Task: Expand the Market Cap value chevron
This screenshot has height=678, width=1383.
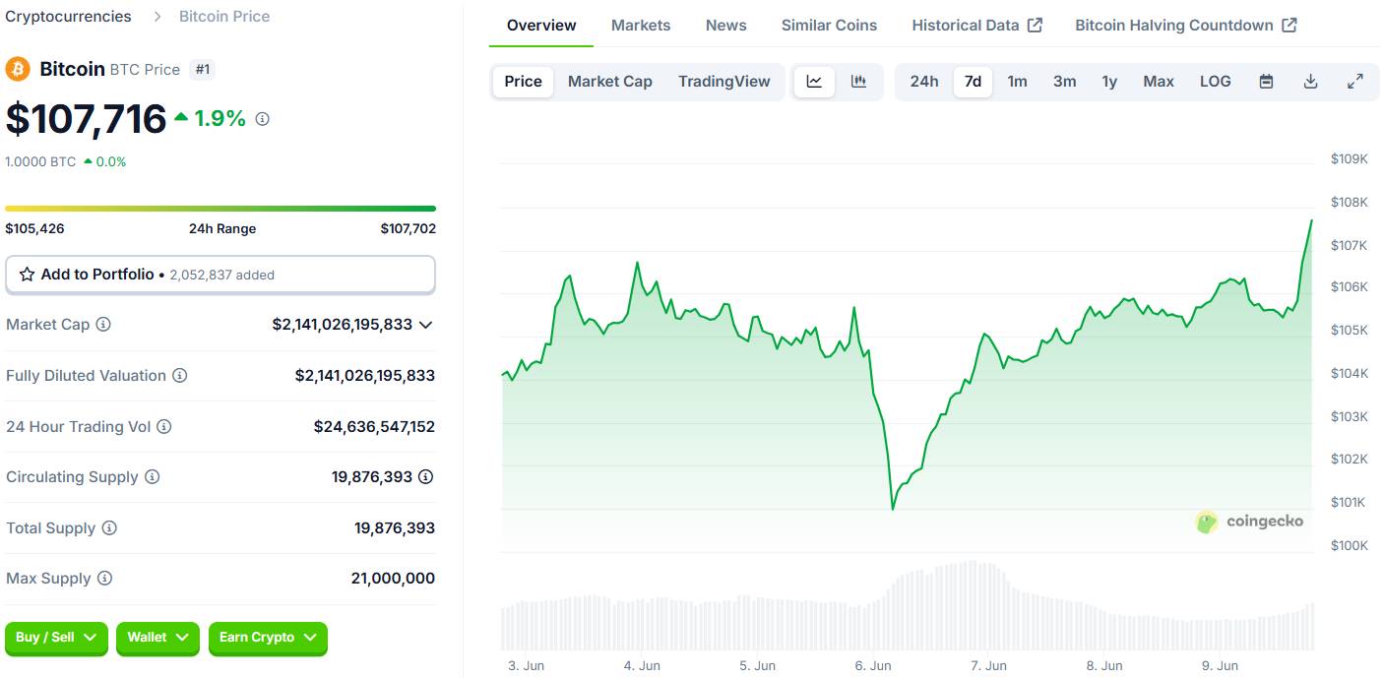Action: click(x=426, y=325)
